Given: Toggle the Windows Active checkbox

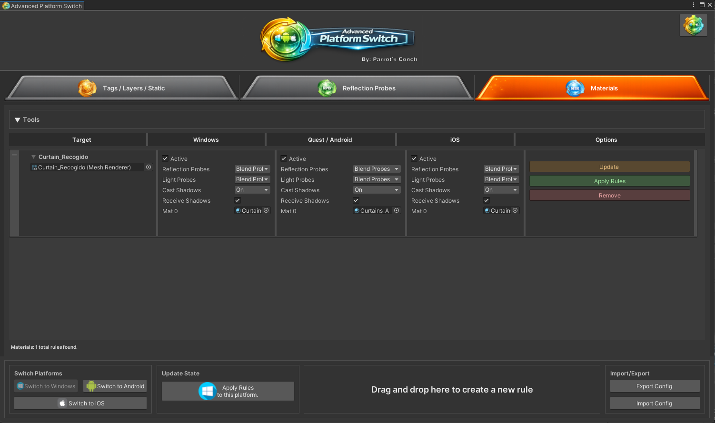Looking at the screenshot, I should [165, 159].
